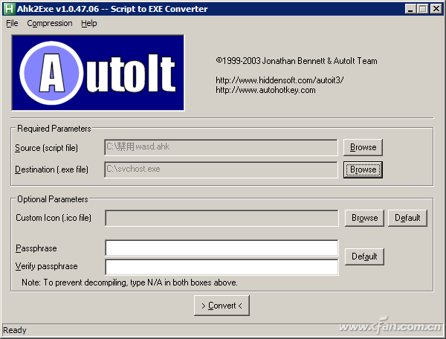Browse for the Destination exe file
446x339 pixels.
click(x=363, y=169)
